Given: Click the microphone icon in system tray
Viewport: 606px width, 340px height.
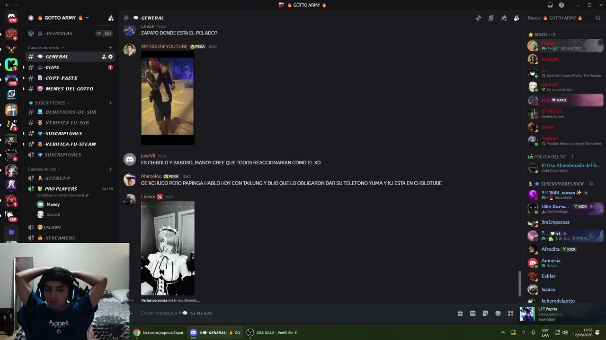Looking at the screenshot, I should coord(533,332).
